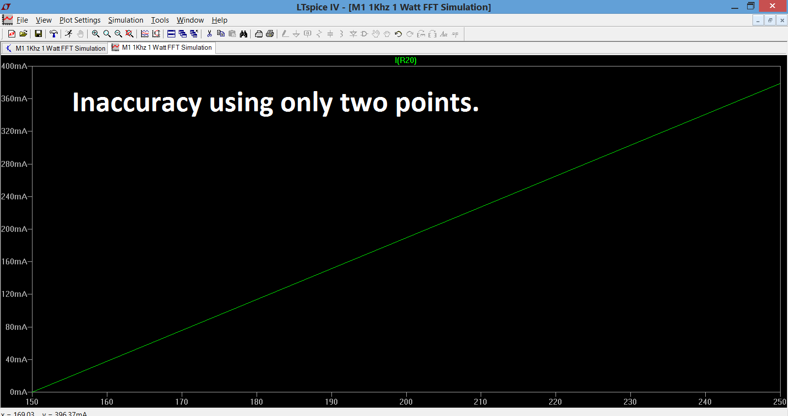Click the 400mA vertical axis label
This screenshot has height=416, width=788.
click(14, 66)
